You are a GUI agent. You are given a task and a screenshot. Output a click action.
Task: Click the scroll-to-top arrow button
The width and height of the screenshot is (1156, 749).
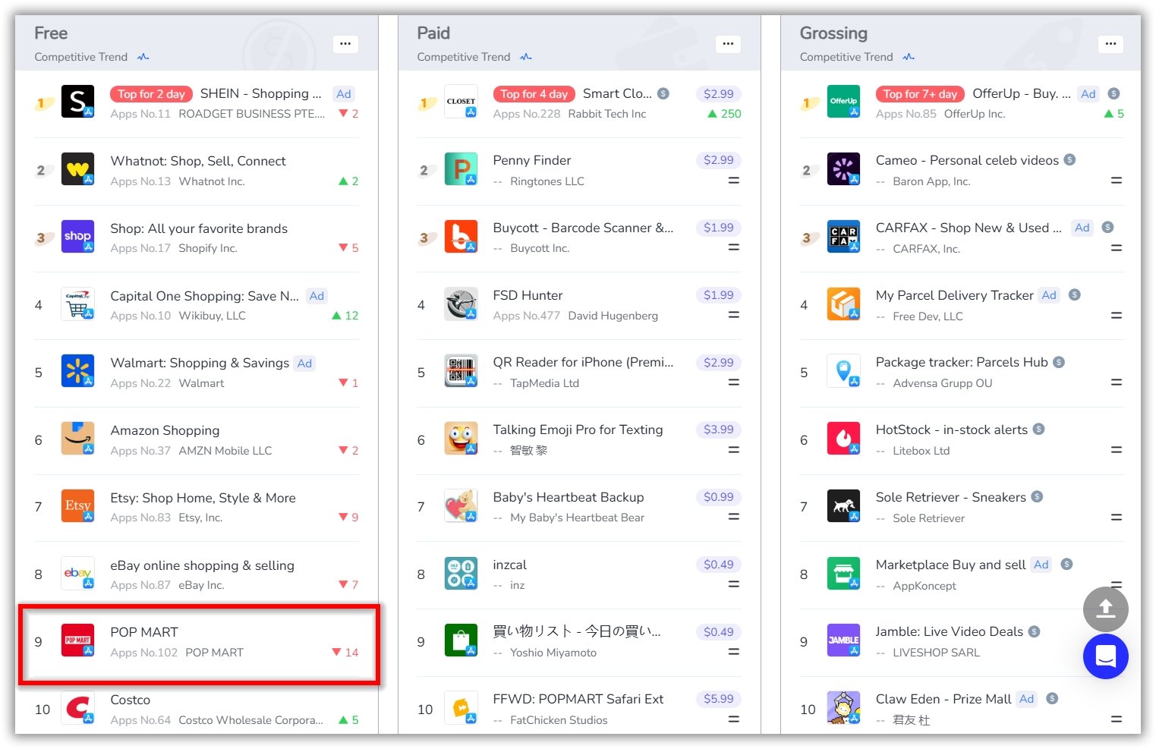pos(1105,609)
